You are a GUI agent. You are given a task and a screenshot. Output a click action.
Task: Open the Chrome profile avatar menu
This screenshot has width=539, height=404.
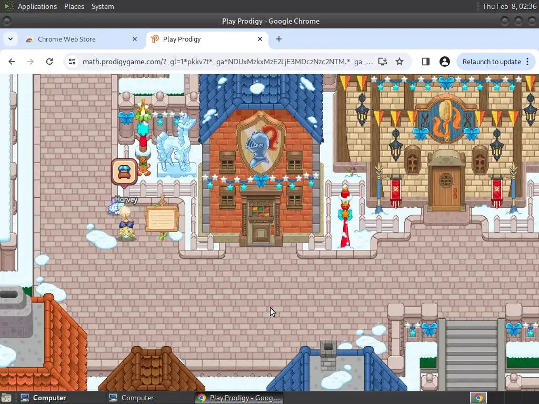[x=444, y=62]
